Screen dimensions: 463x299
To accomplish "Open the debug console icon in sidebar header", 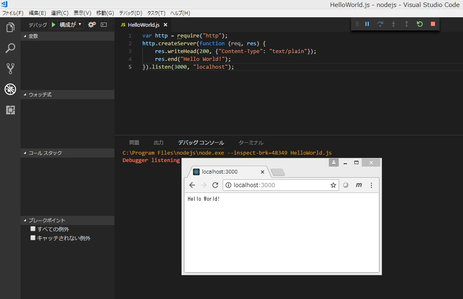I will (104, 25).
